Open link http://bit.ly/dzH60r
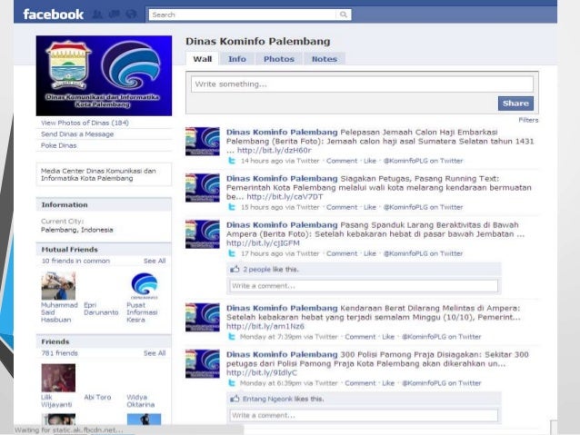580x435 pixels. point(275,151)
